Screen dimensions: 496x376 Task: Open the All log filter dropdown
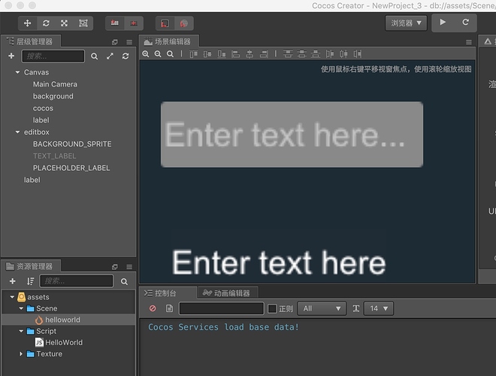click(322, 308)
